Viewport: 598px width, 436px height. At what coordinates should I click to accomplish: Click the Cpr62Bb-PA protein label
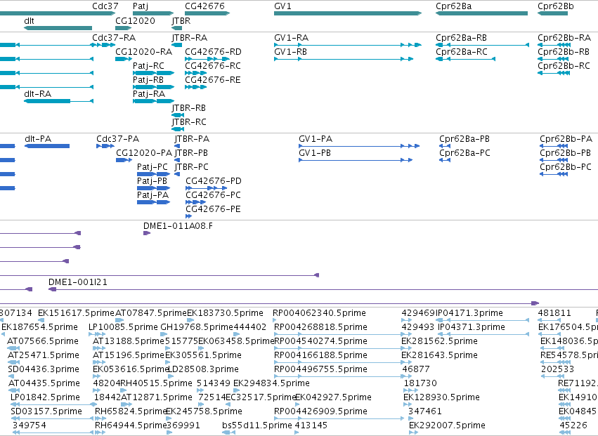pos(566,139)
